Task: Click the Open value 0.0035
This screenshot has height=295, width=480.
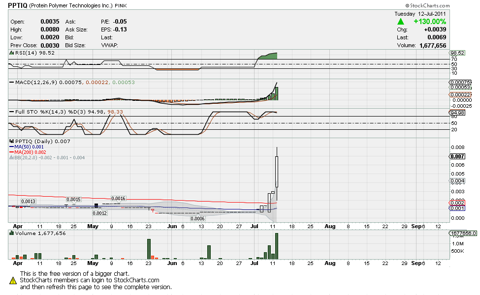Action: point(50,22)
